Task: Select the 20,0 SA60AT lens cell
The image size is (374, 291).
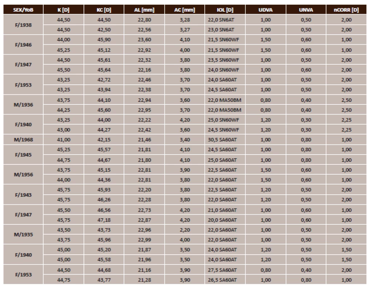Action: 225,220
